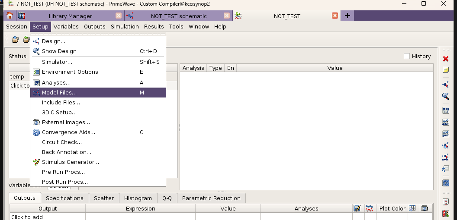Open the Outputs menu in menu bar
The width and height of the screenshot is (457, 220).
point(95,26)
